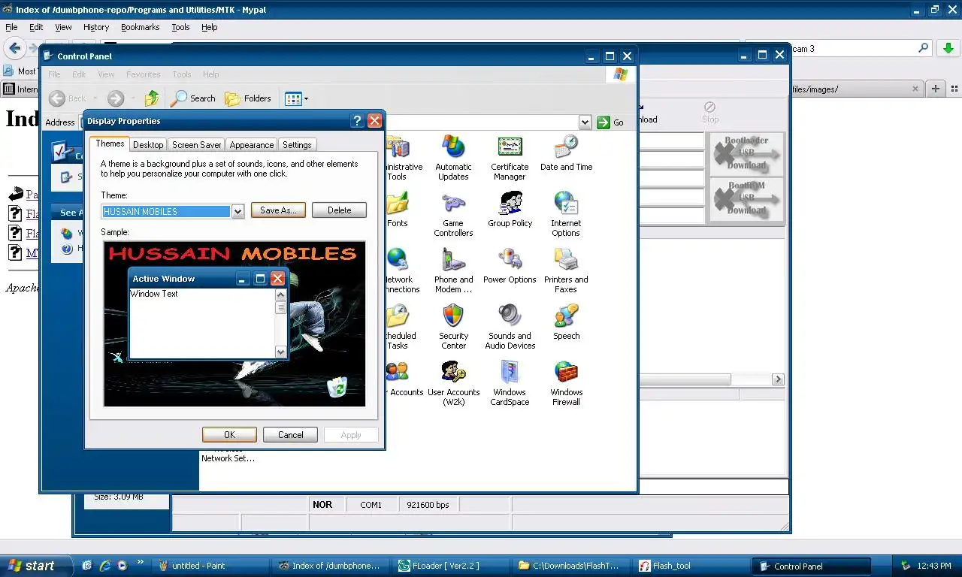Click the Mypal green download arrow

[x=947, y=48]
